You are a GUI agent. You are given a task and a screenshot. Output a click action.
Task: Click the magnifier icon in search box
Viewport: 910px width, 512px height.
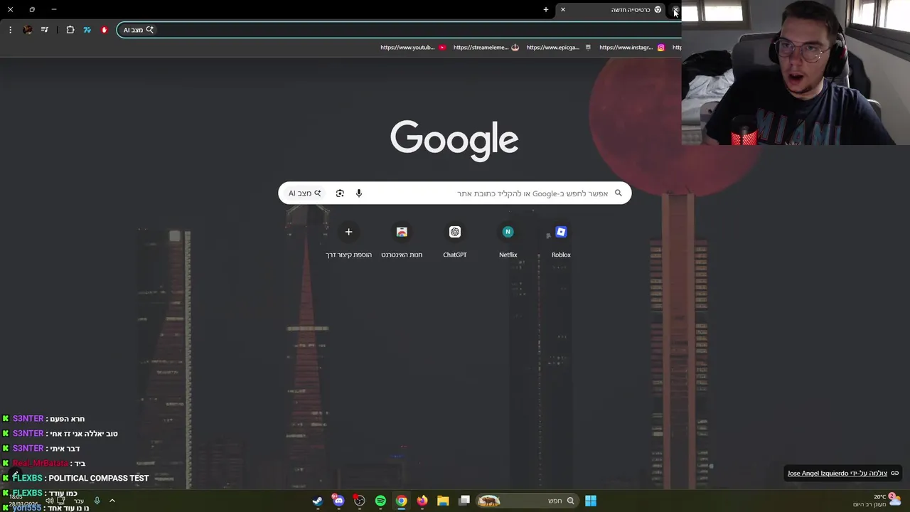(x=619, y=193)
